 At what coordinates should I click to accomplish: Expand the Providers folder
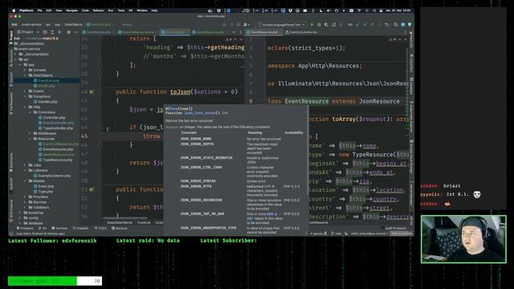25,197
